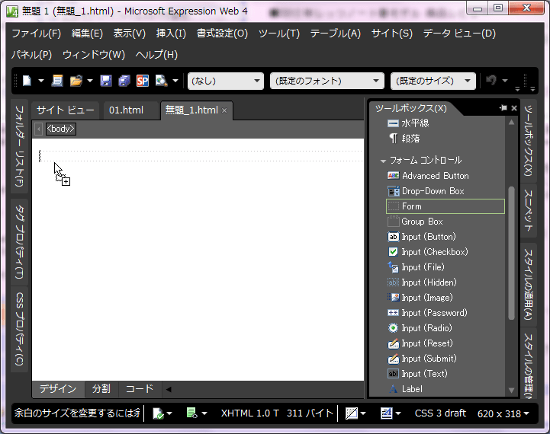Open the 編集(E) menu

[x=87, y=34]
